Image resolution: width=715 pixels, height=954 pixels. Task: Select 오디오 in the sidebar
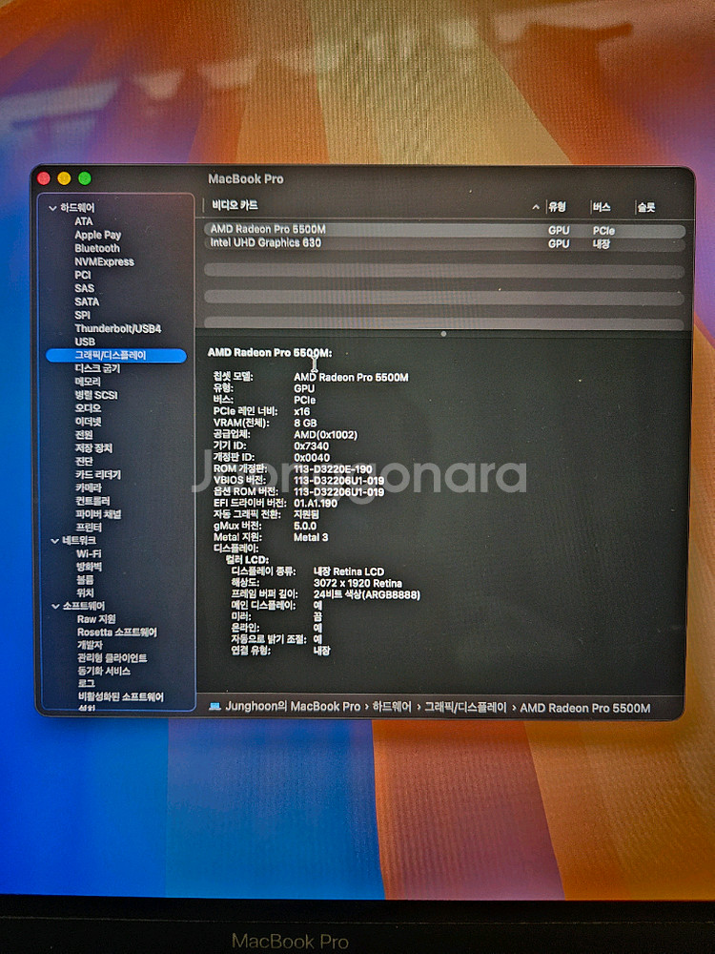[x=88, y=408]
